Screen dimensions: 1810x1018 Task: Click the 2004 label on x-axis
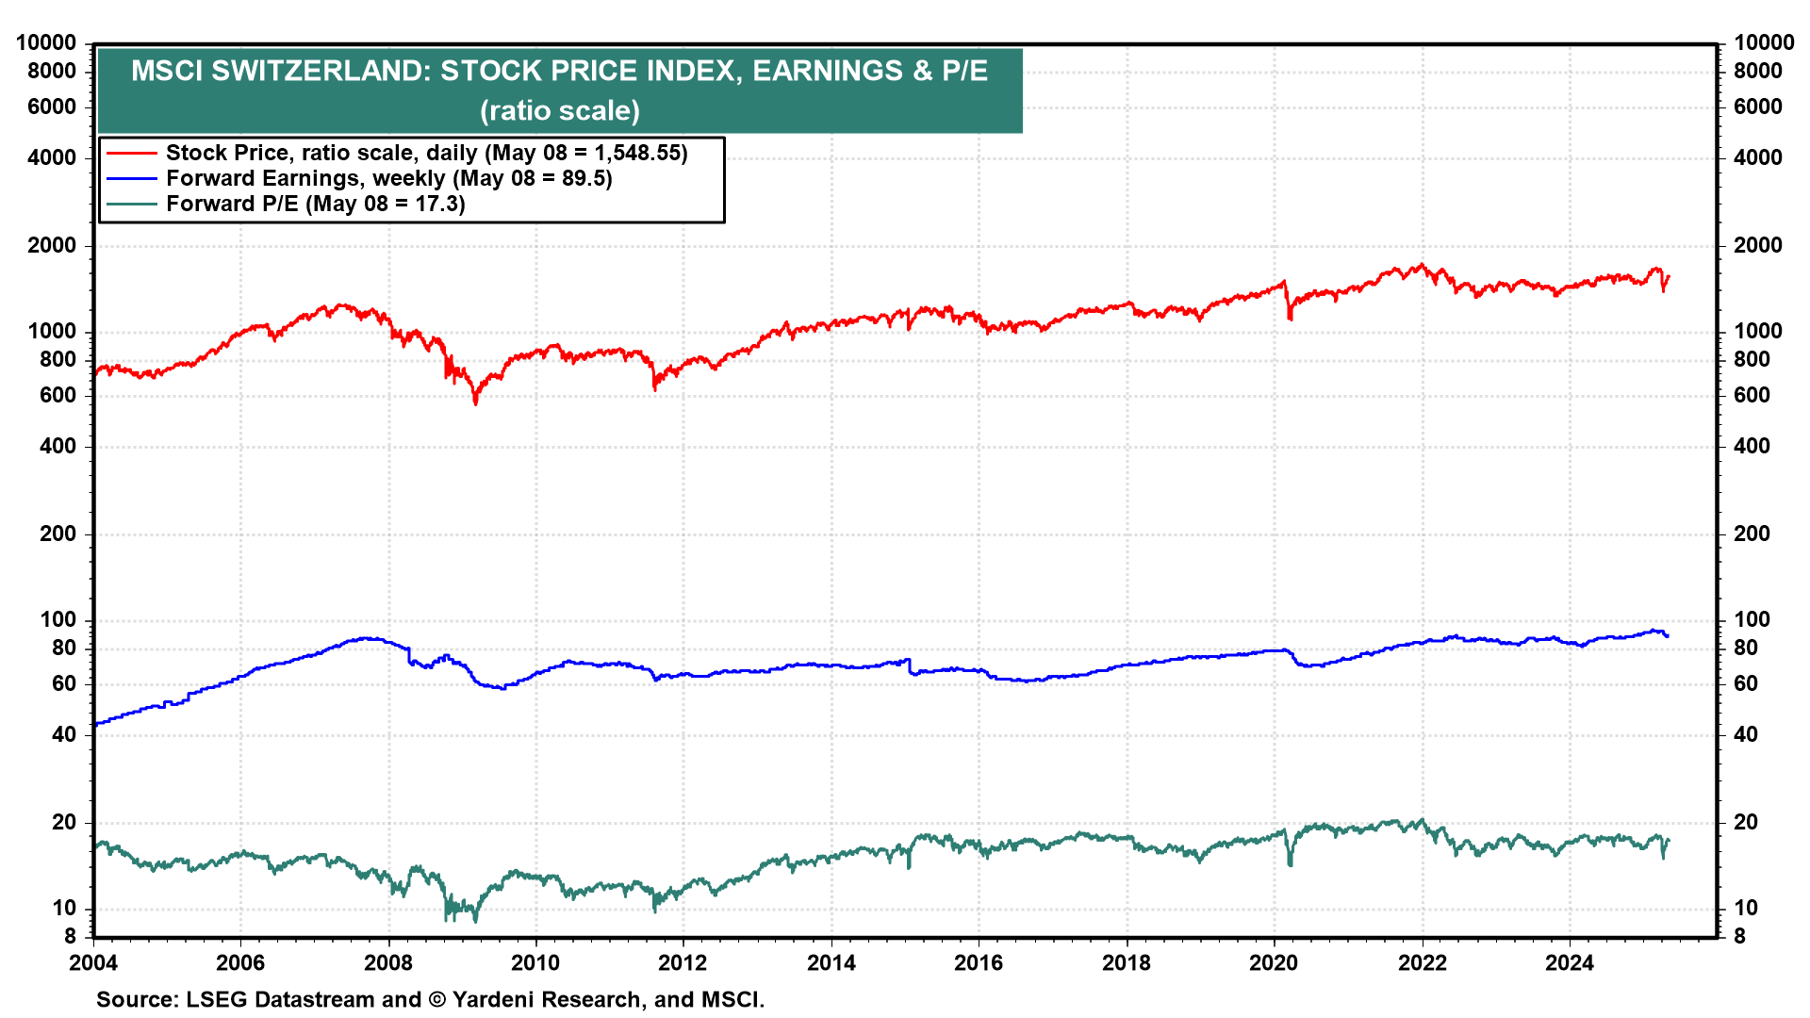93,962
